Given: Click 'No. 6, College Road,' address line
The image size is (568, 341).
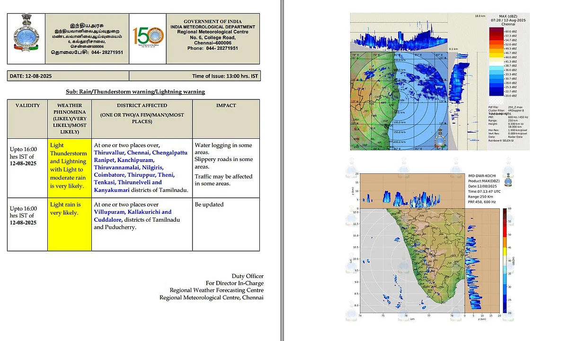Looking at the screenshot, I should (x=213, y=37).
